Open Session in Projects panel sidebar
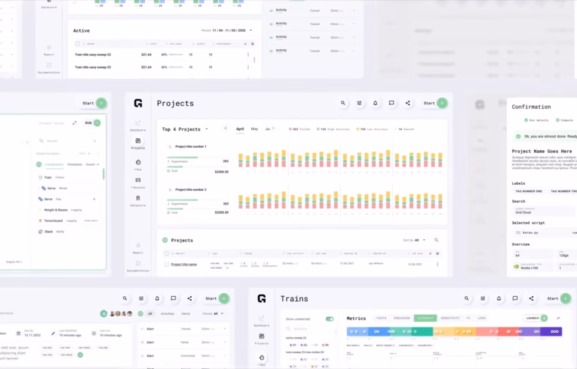The image size is (577, 369). (x=138, y=183)
